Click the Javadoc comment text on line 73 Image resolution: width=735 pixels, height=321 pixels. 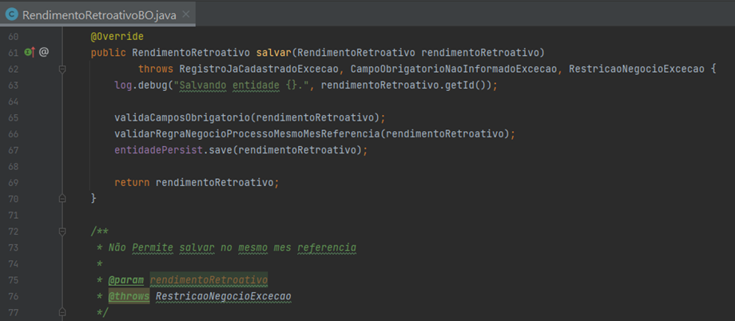click(232, 248)
